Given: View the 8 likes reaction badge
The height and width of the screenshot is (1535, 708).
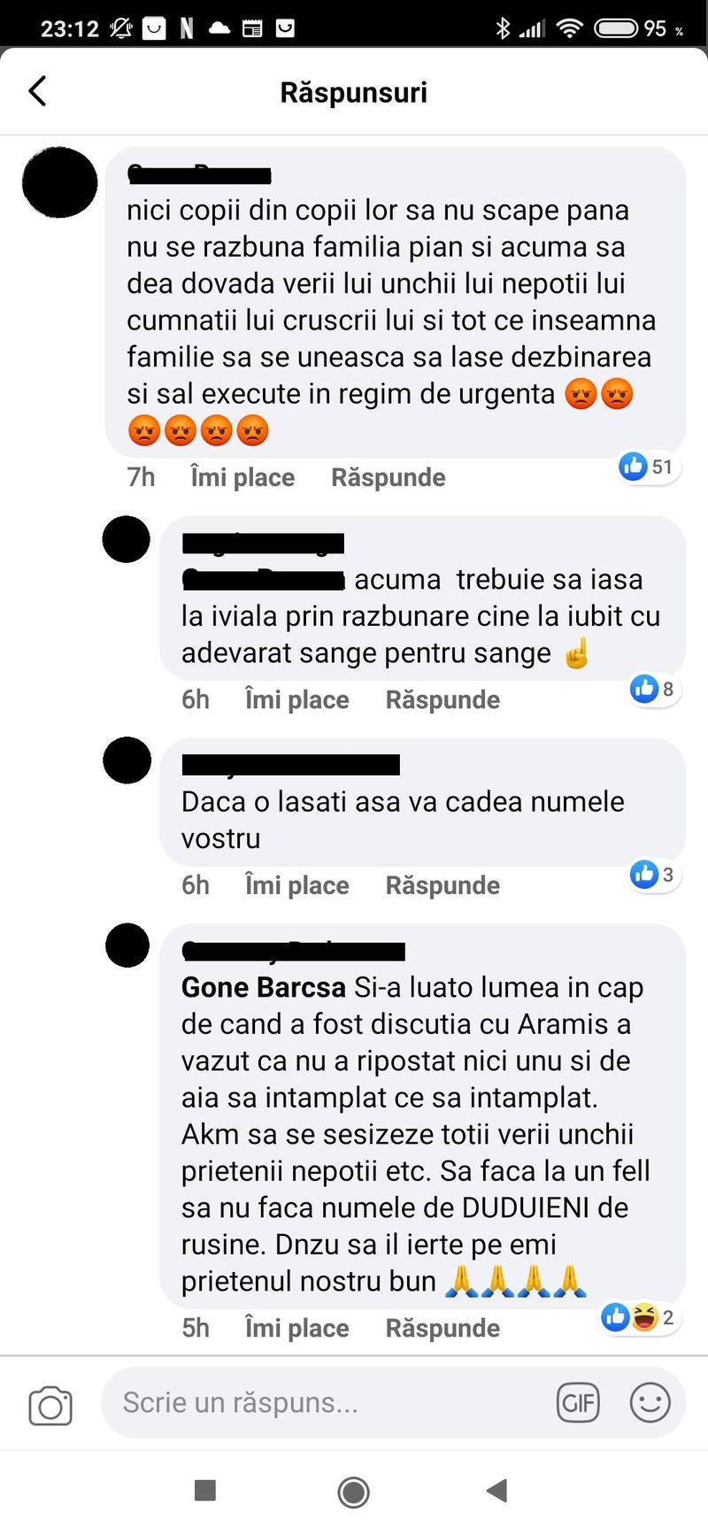Looking at the screenshot, I should 654,689.
